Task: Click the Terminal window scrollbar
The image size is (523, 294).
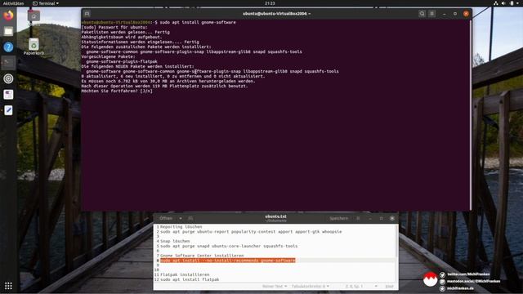Action: 471,114
